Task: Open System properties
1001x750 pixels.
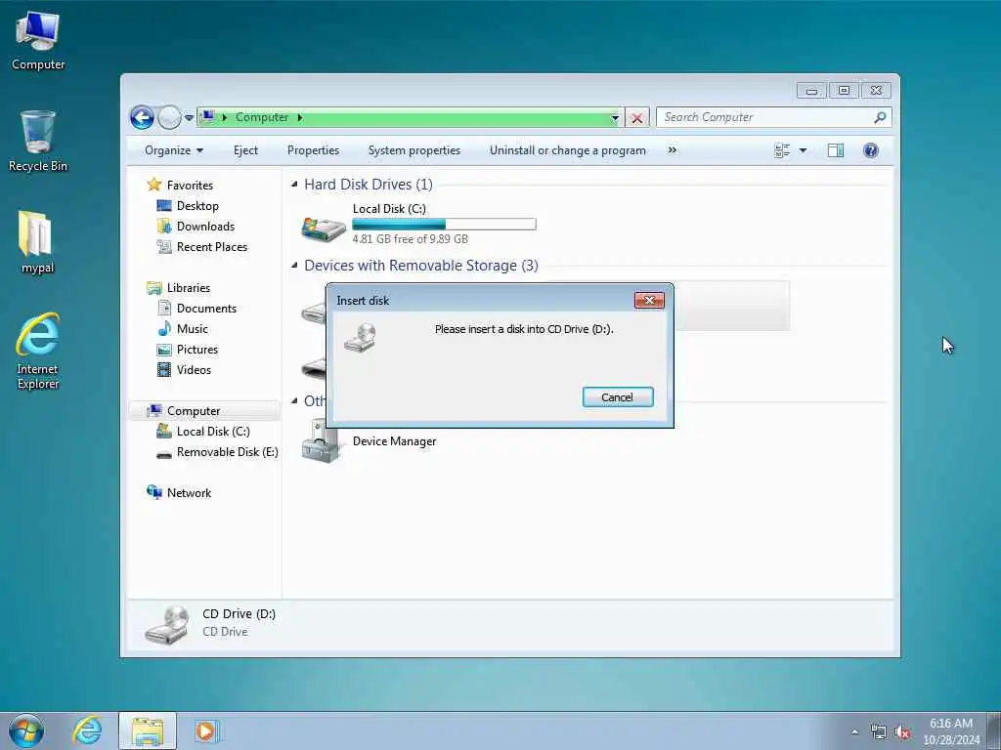Action: (413, 150)
